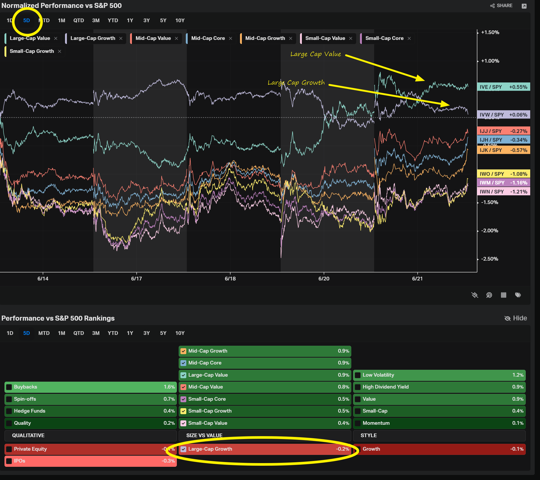Screen dimensions: 540x480
Task: Click the IVW / SPY price label
Action: click(504, 115)
